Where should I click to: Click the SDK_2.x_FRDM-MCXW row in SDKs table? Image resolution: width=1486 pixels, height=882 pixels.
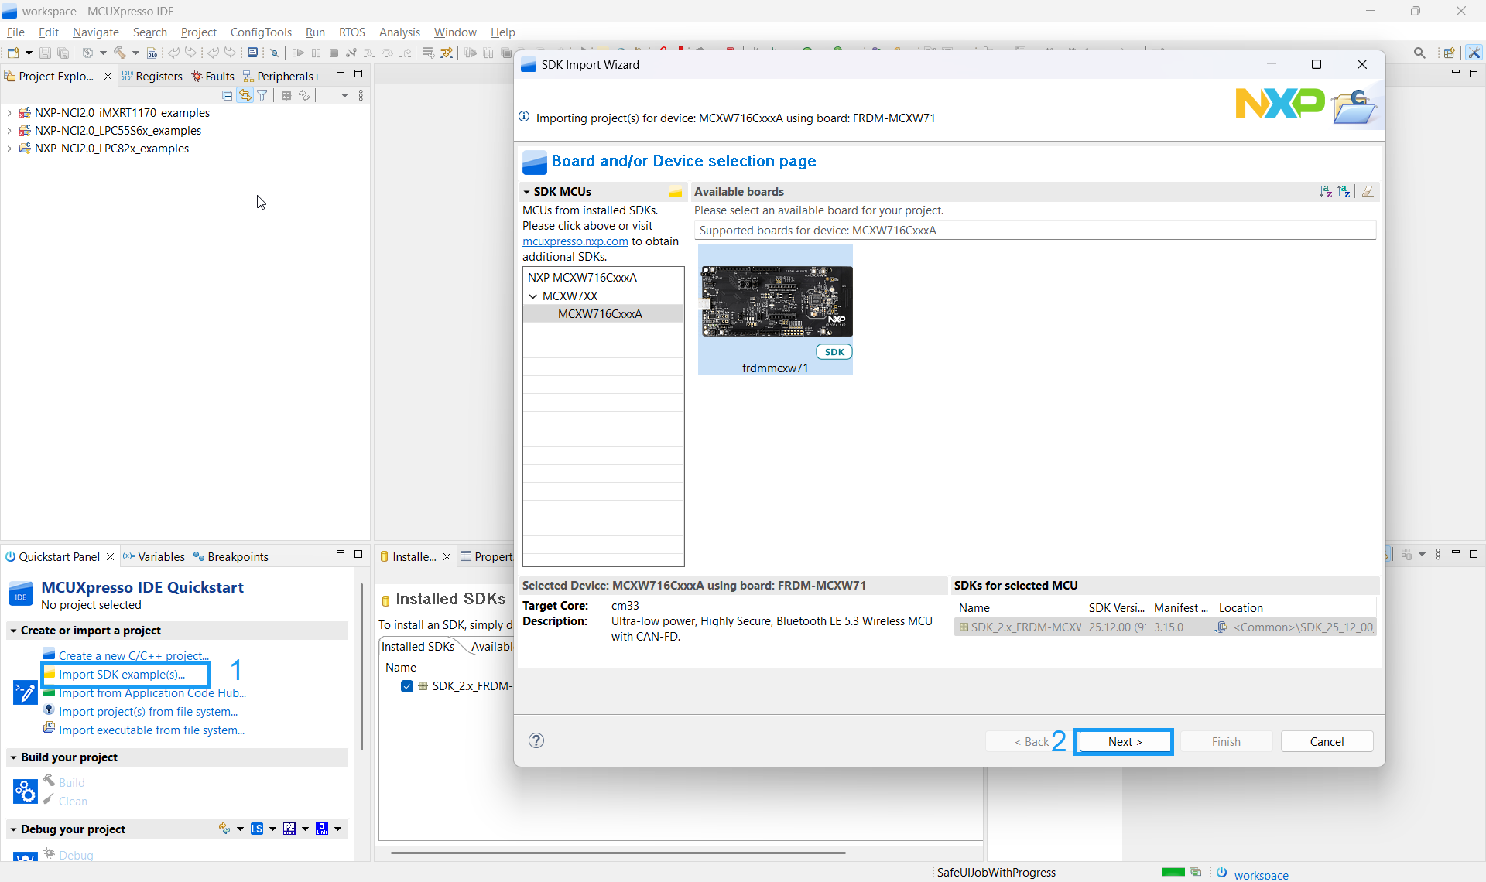click(x=1166, y=627)
